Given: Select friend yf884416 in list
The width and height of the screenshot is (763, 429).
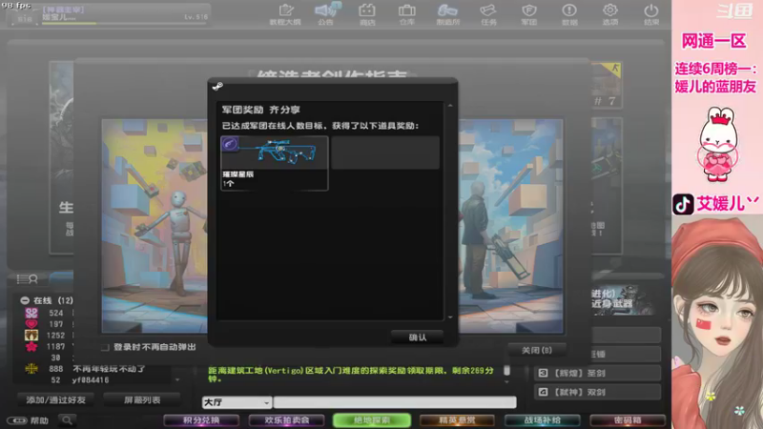Looking at the screenshot, I should 90,379.
